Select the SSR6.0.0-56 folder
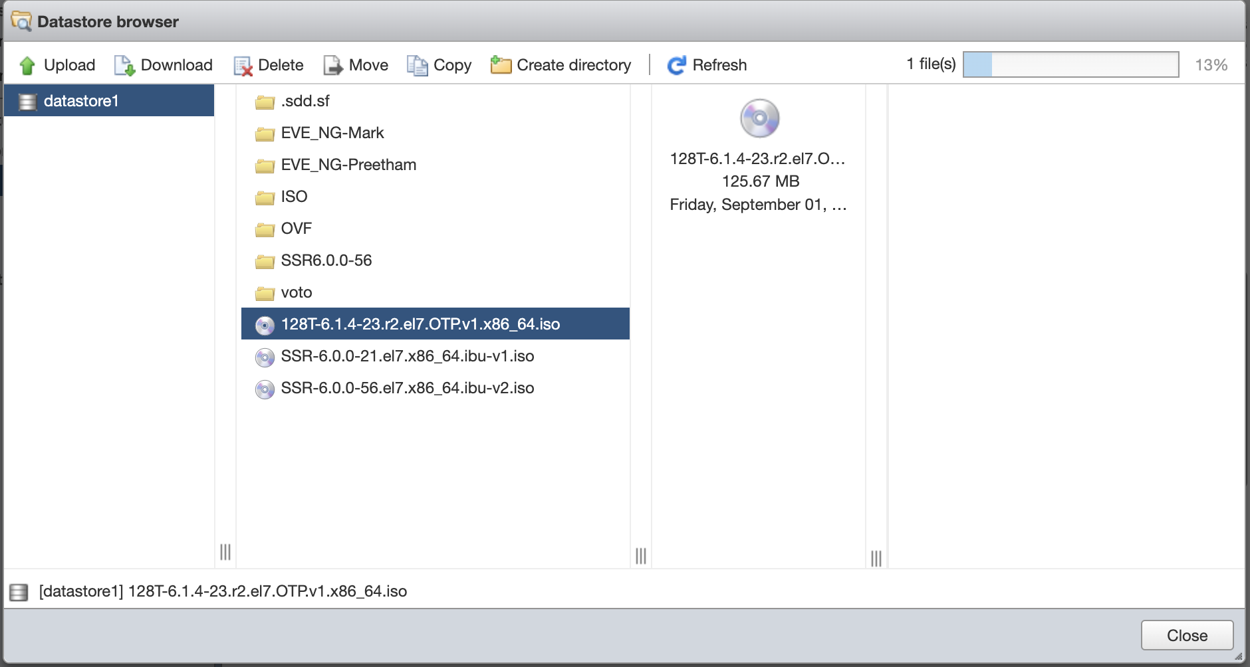 pyautogui.click(x=326, y=260)
